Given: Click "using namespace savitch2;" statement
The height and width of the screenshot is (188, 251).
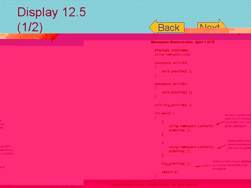Looking at the screenshot, I should point(191,126).
